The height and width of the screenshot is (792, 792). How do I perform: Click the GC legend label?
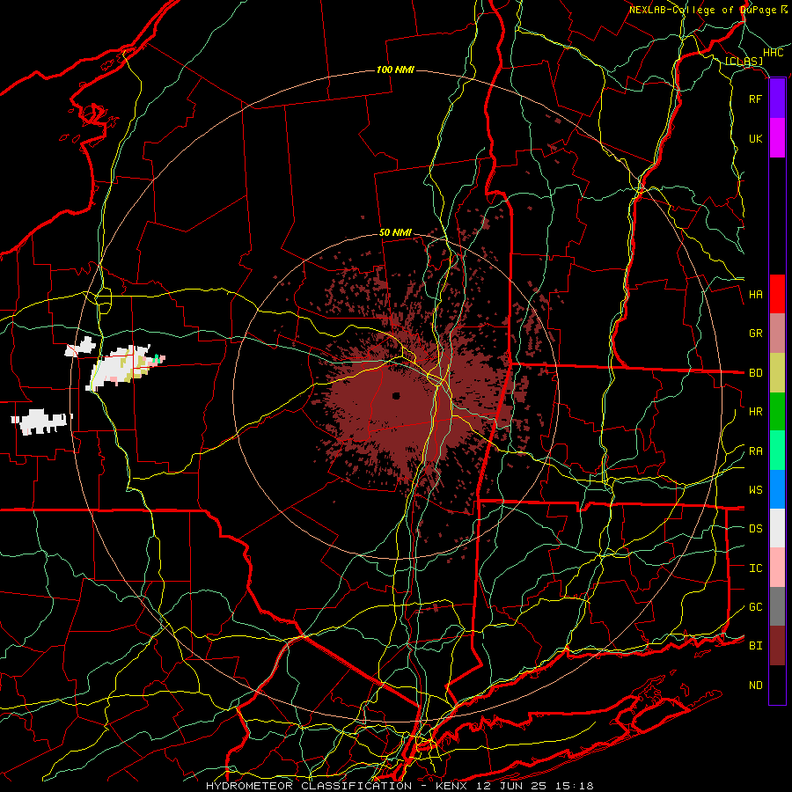pyautogui.click(x=755, y=607)
